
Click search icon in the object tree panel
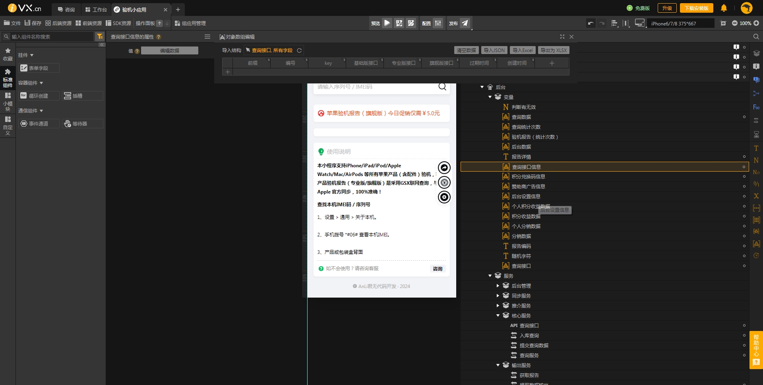pyautogui.click(x=756, y=37)
